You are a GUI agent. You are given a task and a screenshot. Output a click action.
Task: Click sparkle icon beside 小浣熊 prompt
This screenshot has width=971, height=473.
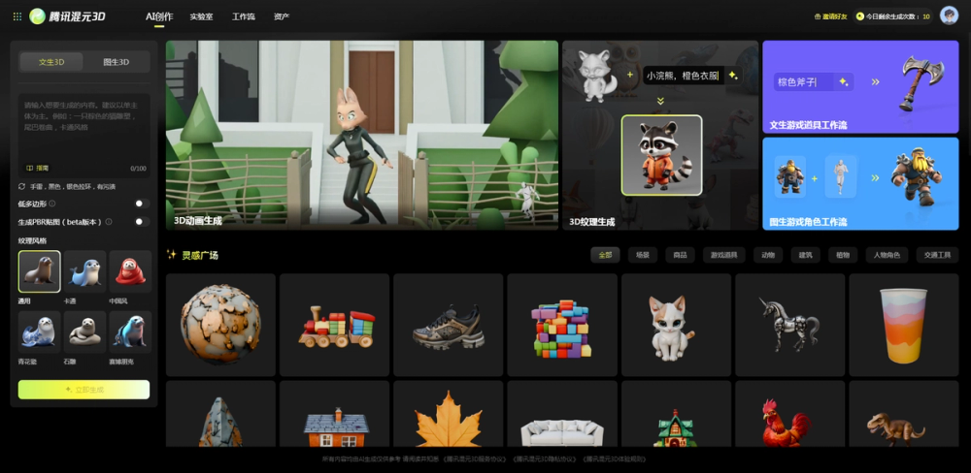(x=732, y=76)
